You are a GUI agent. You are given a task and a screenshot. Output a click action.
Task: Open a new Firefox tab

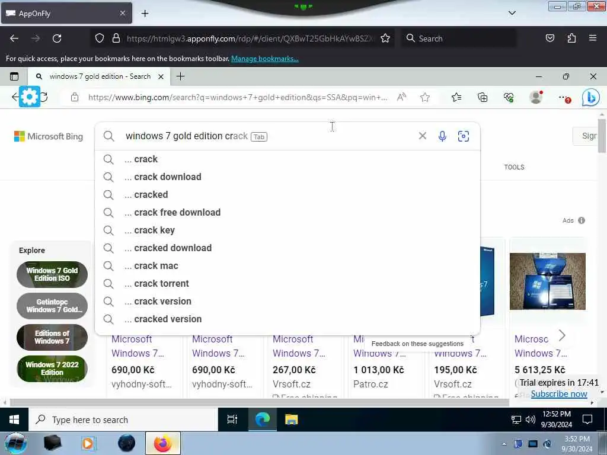coord(145,13)
